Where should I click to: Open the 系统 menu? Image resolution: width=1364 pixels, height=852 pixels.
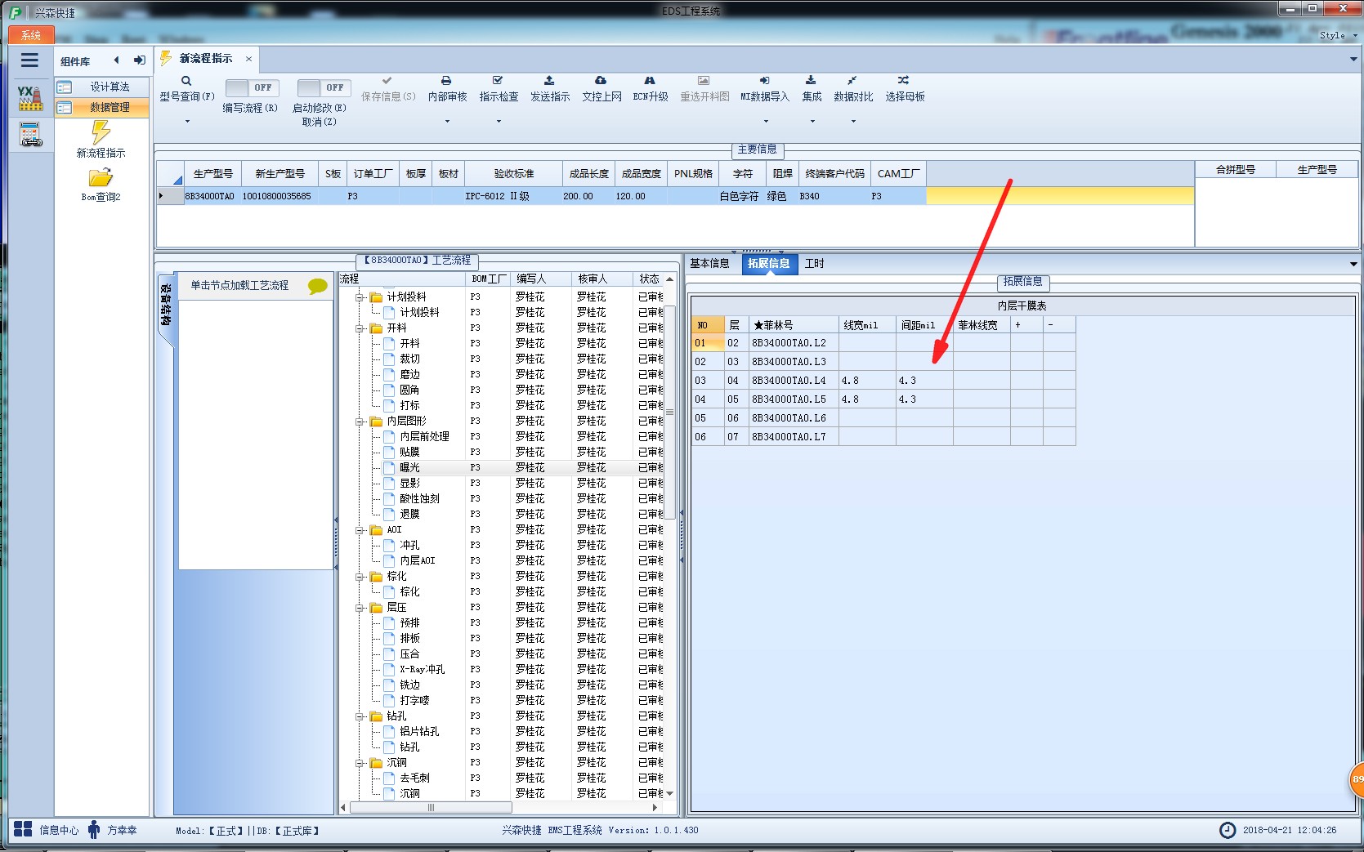pos(31,35)
